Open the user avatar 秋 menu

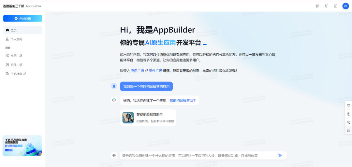(x=345, y=6)
